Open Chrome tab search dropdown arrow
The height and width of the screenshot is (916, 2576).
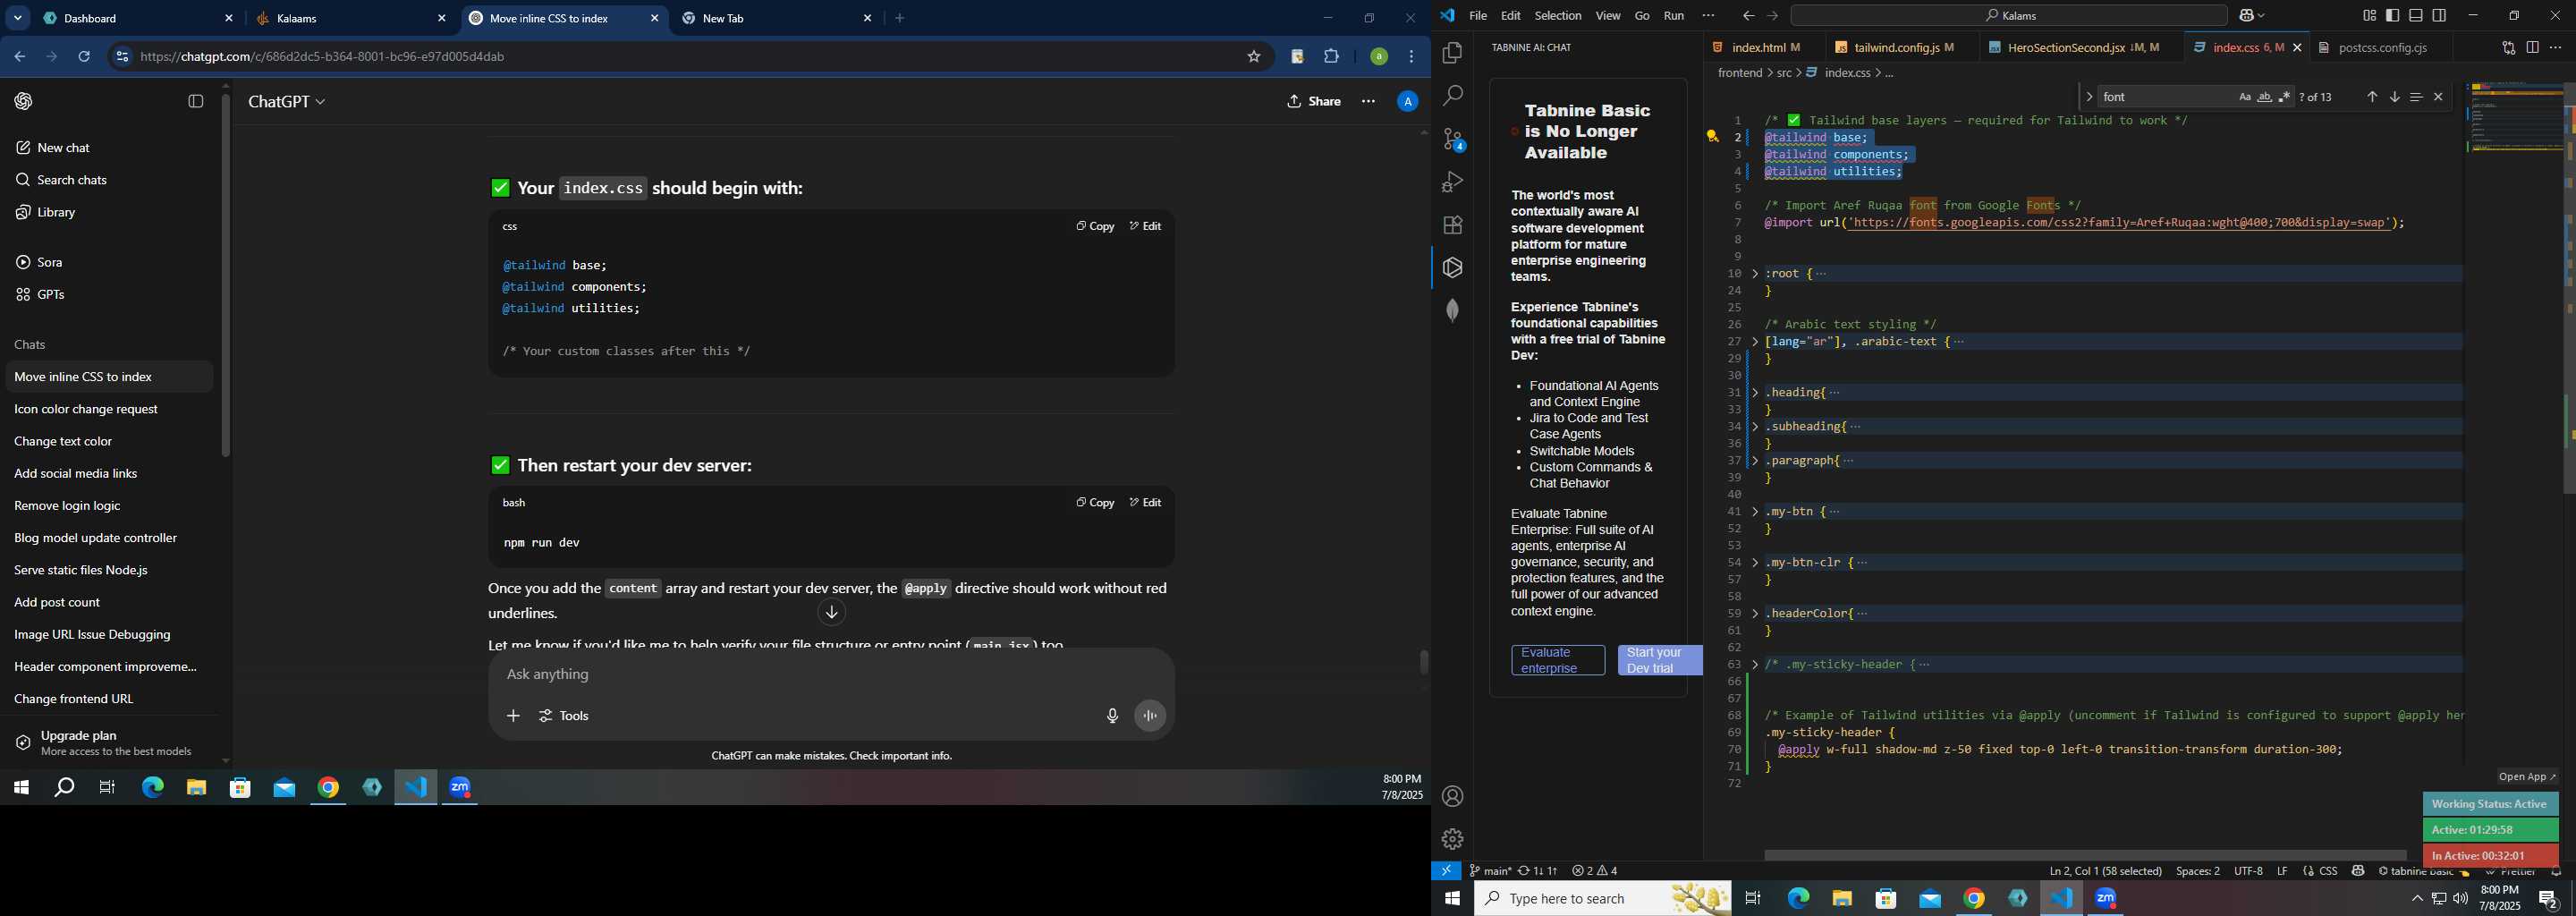coord(18,19)
